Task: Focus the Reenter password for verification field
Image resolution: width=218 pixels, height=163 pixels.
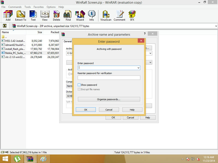Action: [109, 78]
